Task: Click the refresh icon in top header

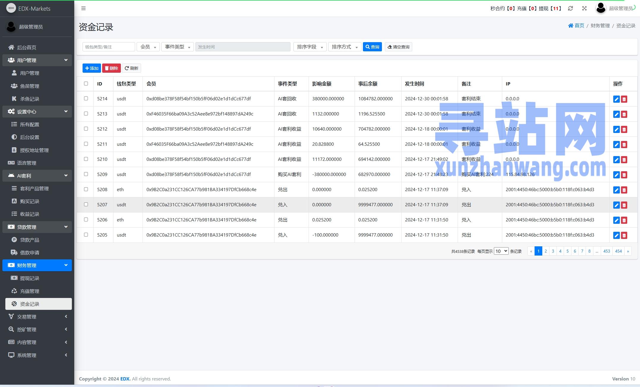Action: click(570, 8)
